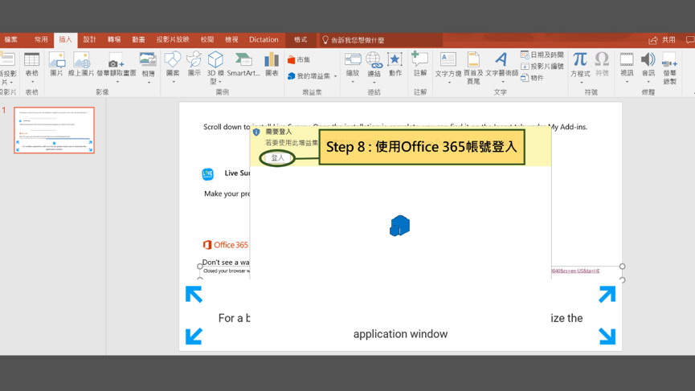The height and width of the screenshot is (391, 695).
Task: Switch to the Home (常用) tab
Action: [x=41, y=39]
